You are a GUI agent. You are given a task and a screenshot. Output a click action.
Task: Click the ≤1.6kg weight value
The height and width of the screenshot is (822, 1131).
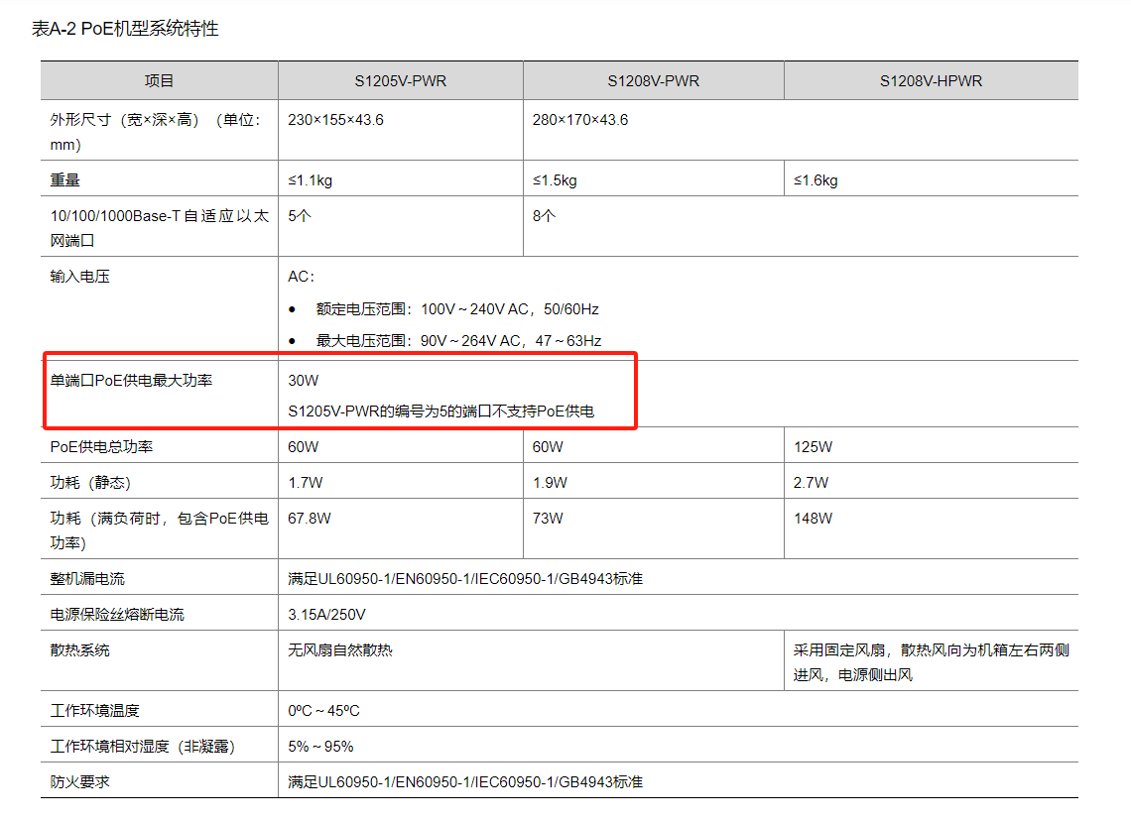click(x=816, y=180)
